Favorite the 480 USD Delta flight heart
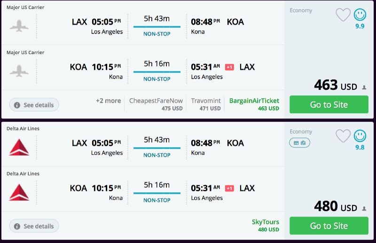376x243 pixels. point(343,136)
